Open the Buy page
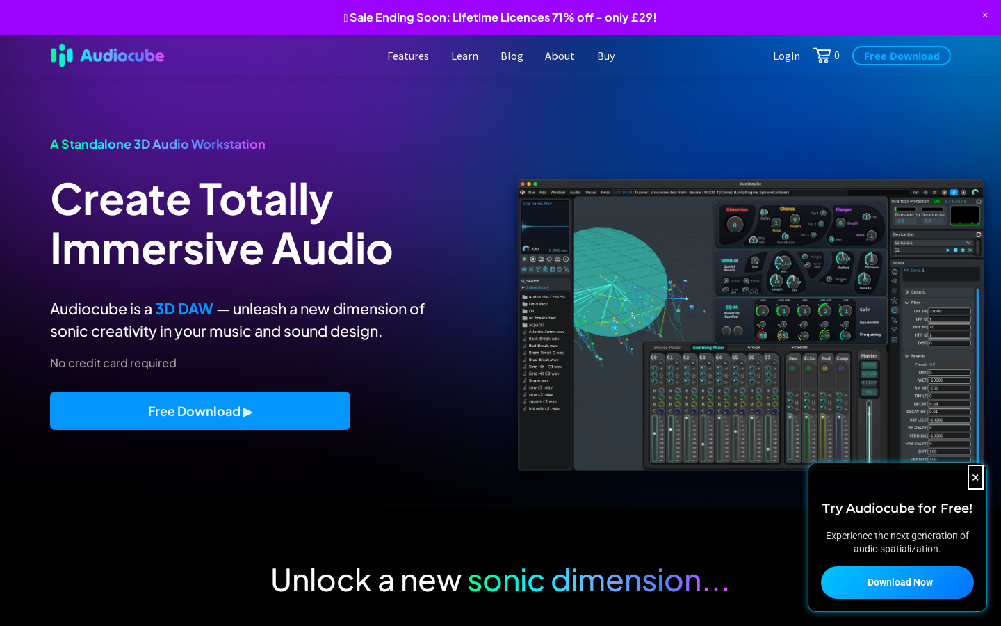Viewport: 1001px width, 626px height. (606, 56)
